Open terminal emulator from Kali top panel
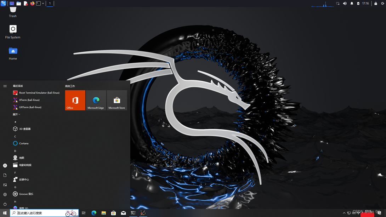The height and width of the screenshot is (217, 386). point(38,4)
